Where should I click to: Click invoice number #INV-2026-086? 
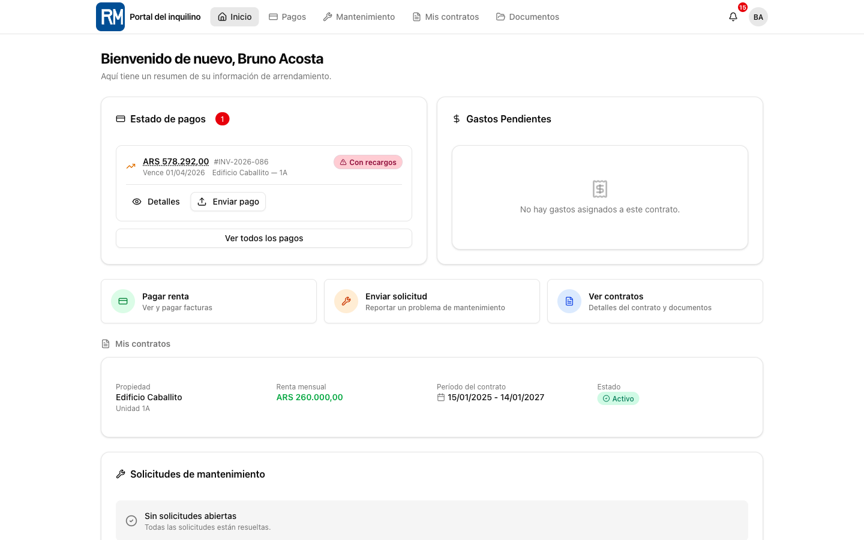click(241, 162)
